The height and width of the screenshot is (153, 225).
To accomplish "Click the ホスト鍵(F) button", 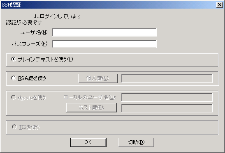I will click(91, 107).
